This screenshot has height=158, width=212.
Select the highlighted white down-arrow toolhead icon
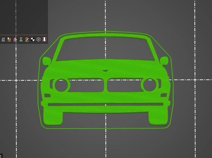pyautogui.click(x=44, y=39)
